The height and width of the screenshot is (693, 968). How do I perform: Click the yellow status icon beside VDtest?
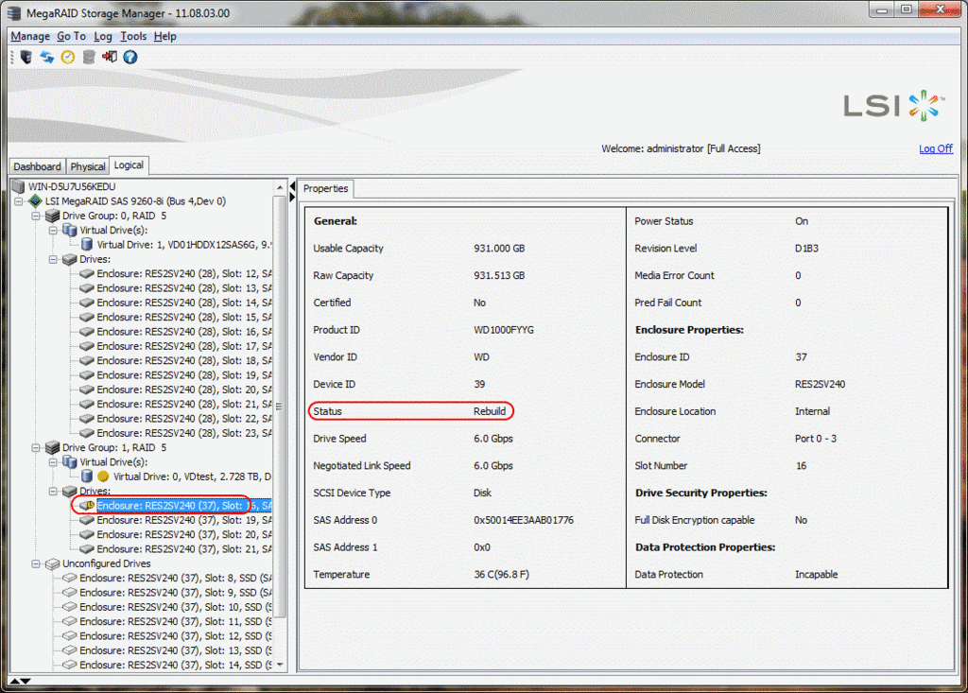coord(103,476)
